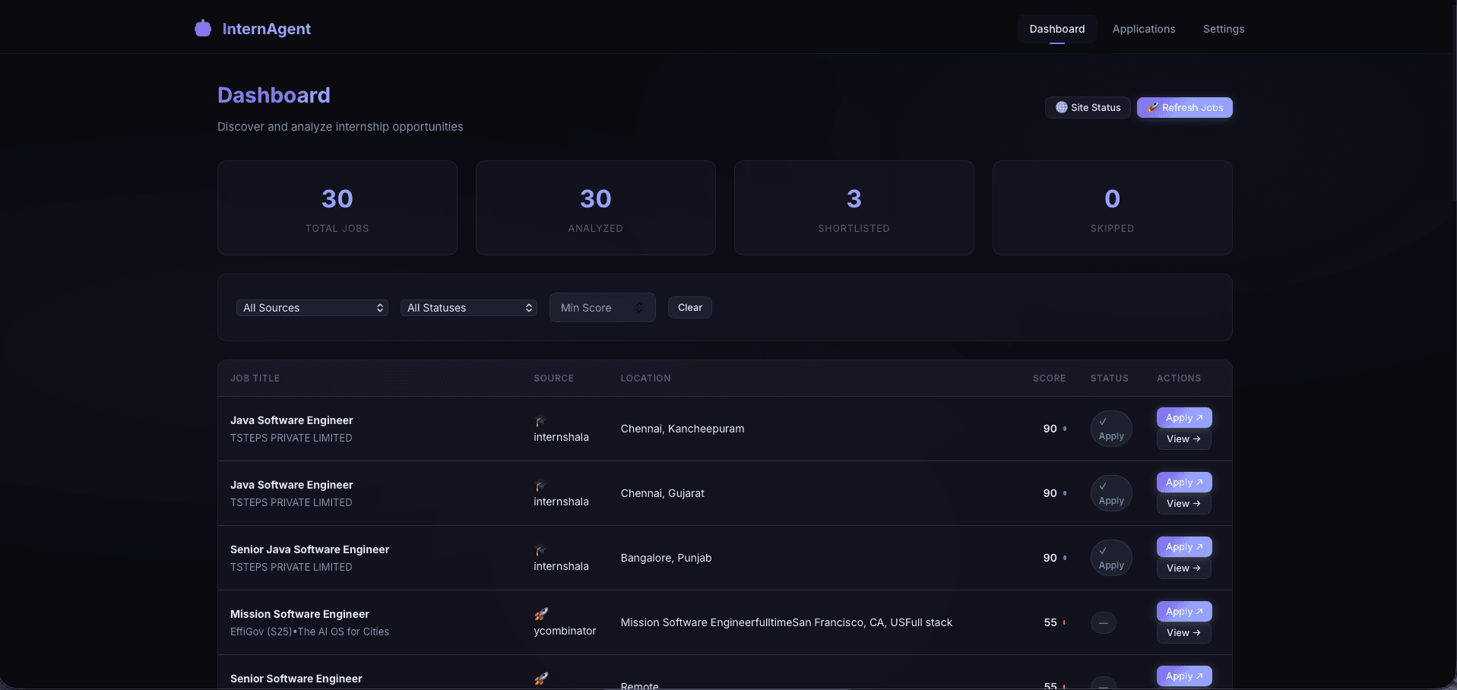Viewport: 1457px width, 690px height.
Task: View the Mission Software Engineer job
Action: (x=1184, y=633)
